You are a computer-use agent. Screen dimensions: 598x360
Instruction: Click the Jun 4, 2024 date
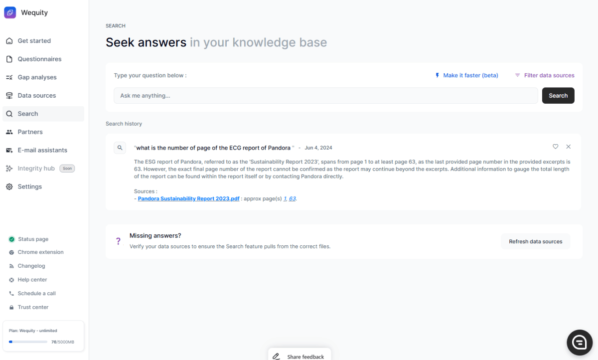[x=318, y=148]
